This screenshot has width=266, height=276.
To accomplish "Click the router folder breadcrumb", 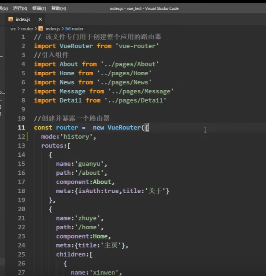I will click(x=27, y=29).
